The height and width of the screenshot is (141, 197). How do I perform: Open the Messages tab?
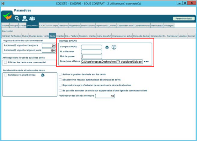point(168,26)
